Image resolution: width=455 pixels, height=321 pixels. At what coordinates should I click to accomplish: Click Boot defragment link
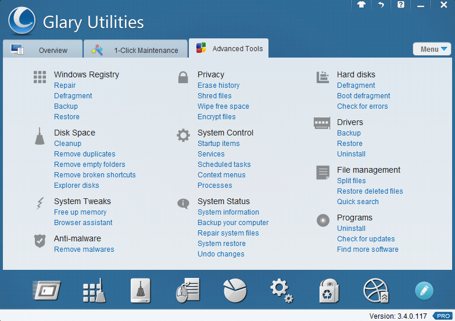(363, 96)
